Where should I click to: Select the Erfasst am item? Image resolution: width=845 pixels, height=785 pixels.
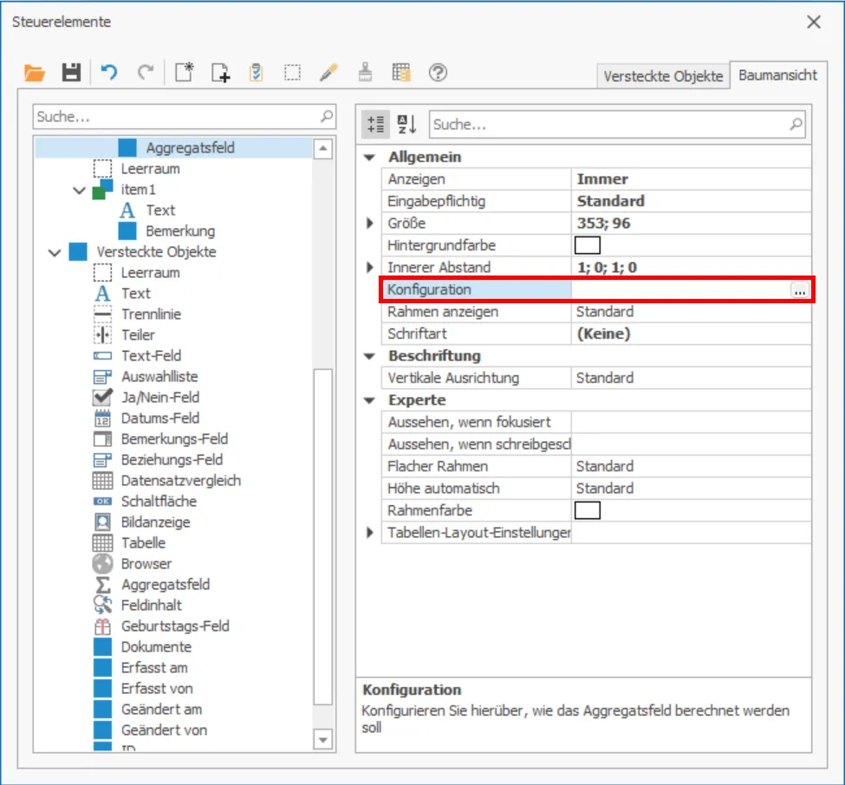[x=140, y=667]
